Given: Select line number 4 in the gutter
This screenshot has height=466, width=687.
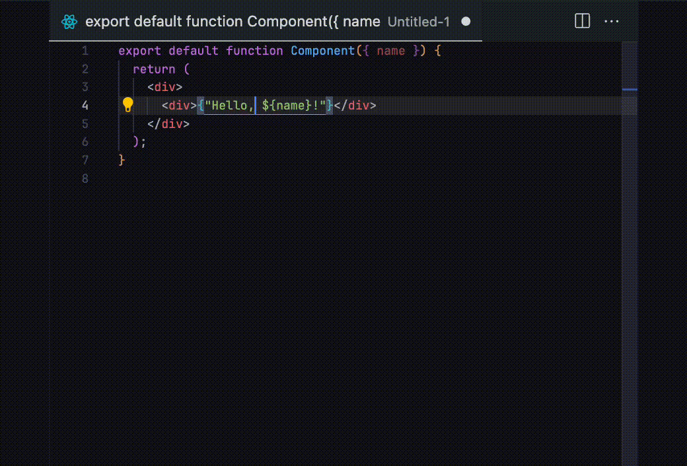Looking at the screenshot, I should point(85,105).
